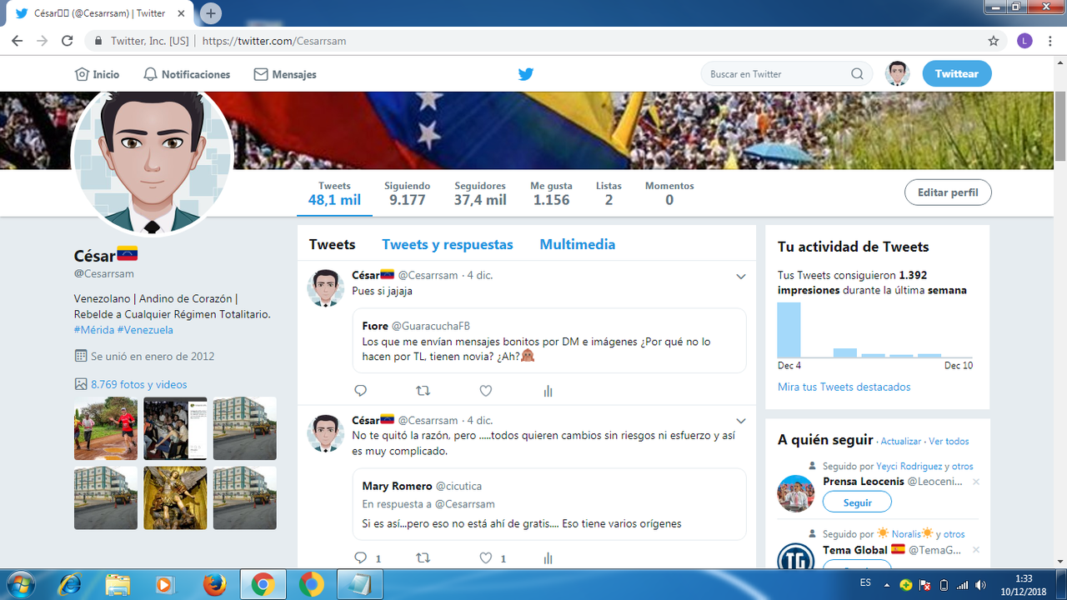The height and width of the screenshot is (600, 1067).
Task: Click search magnifier icon in Twitter search
Action: point(857,74)
